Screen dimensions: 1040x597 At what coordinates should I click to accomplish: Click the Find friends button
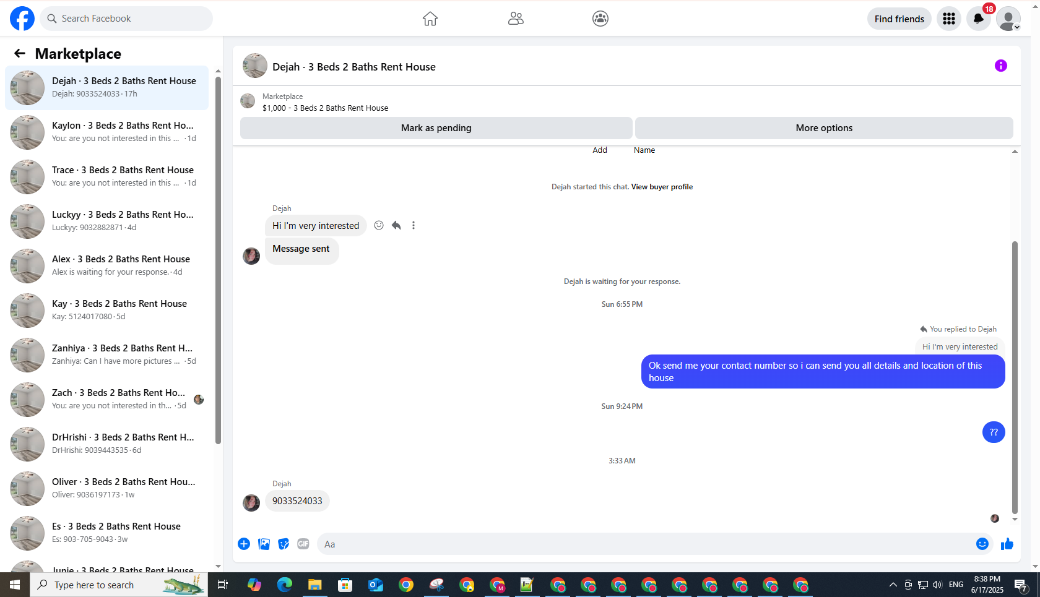pyautogui.click(x=899, y=19)
